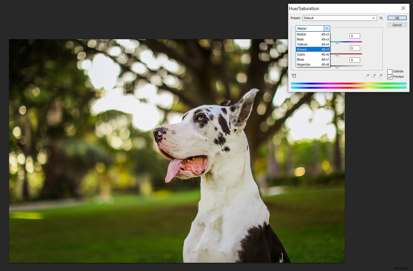Select the on-image adjustment tool
This screenshot has width=413, height=271.
294,76
